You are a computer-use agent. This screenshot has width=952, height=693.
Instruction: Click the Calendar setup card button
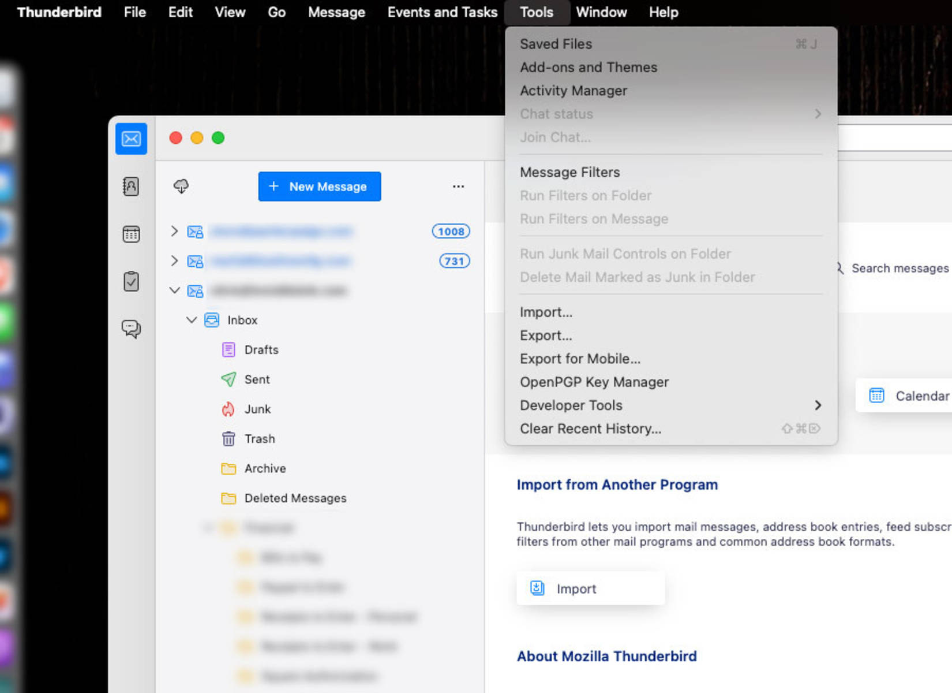tap(904, 396)
